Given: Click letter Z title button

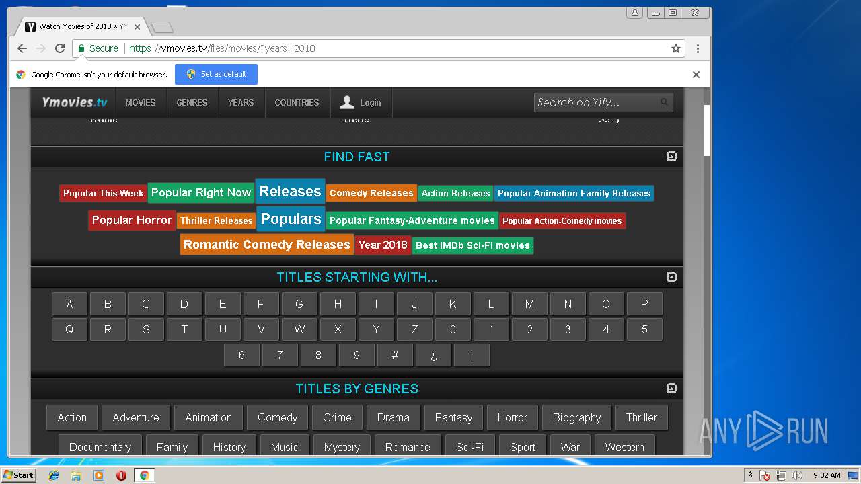Looking at the screenshot, I should pos(414,329).
